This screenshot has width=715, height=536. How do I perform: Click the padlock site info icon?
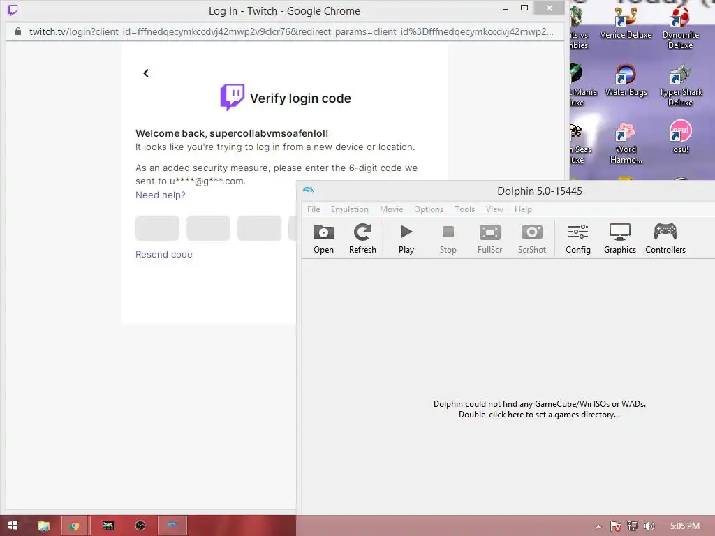coord(17,31)
